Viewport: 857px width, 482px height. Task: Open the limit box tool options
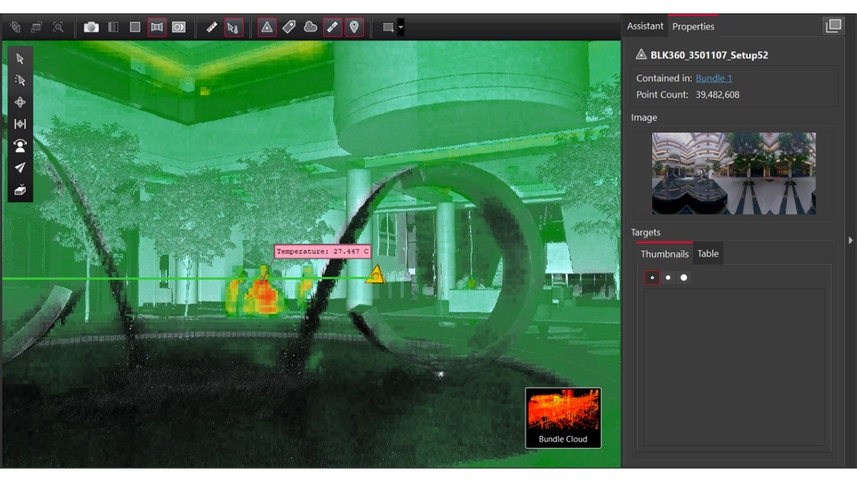click(20, 190)
